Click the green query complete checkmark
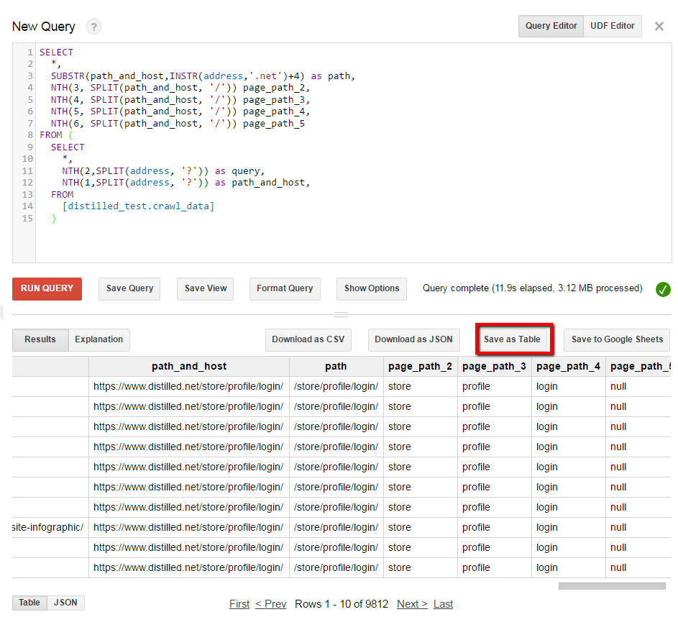The height and width of the screenshot is (617, 678). pyautogui.click(x=663, y=289)
